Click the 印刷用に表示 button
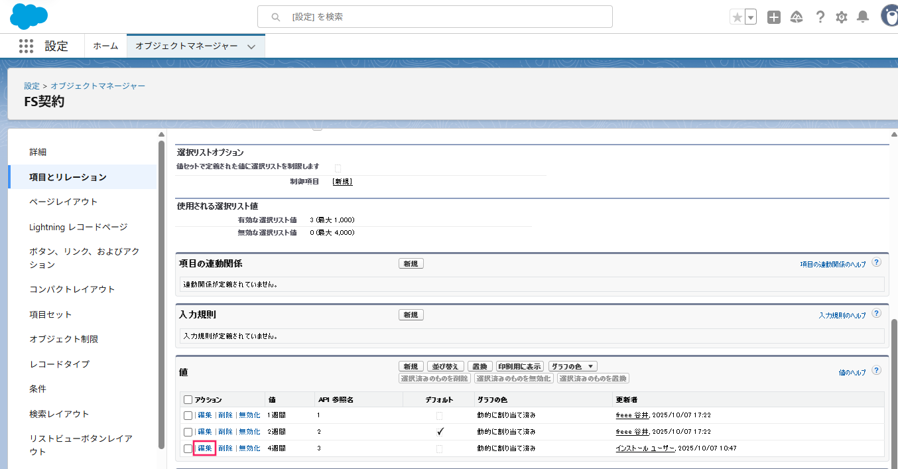This screenshot has width=898, height=469. 520,366
